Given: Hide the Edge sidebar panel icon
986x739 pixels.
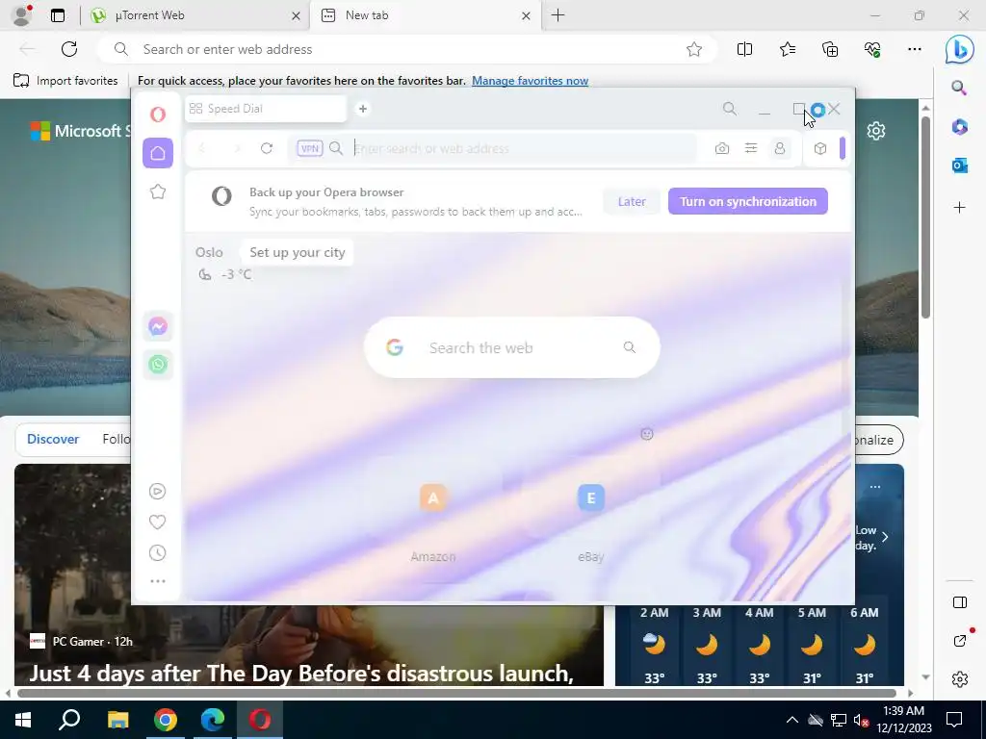Looking at the screenshot, I should coord(960,602).
